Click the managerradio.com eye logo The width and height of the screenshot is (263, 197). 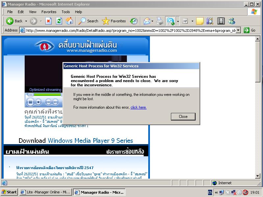point(44,46)
